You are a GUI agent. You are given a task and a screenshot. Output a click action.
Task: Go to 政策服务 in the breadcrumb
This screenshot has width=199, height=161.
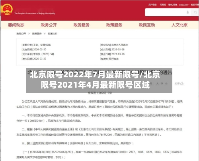(37, 34)
